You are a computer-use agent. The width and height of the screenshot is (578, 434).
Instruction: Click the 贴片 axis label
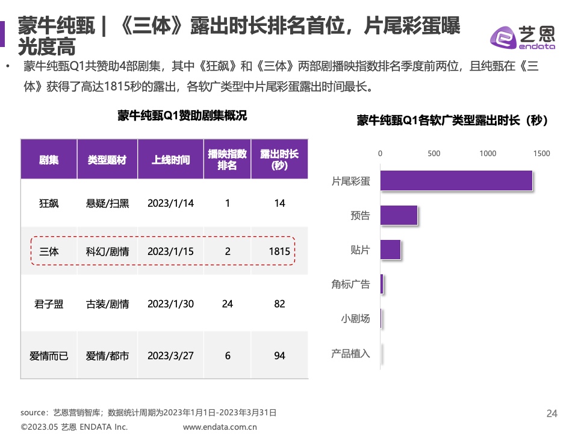(x=360, y=250)
